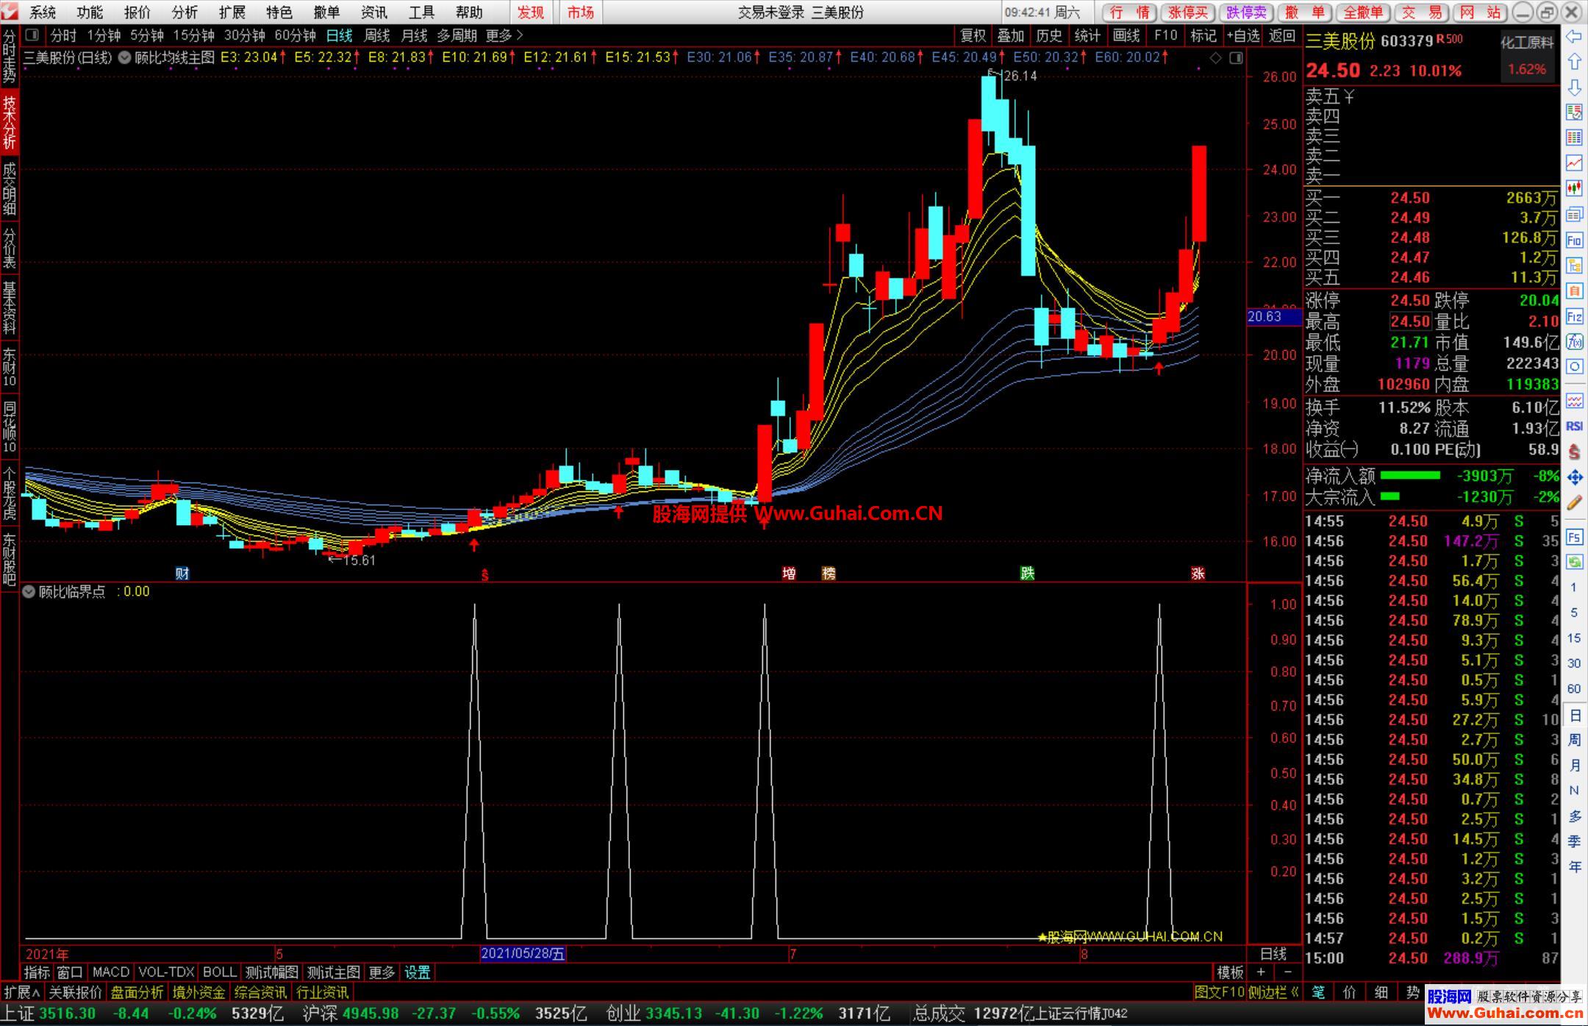Open 更多 in the indicator tab bar

(x=382, y=972)
